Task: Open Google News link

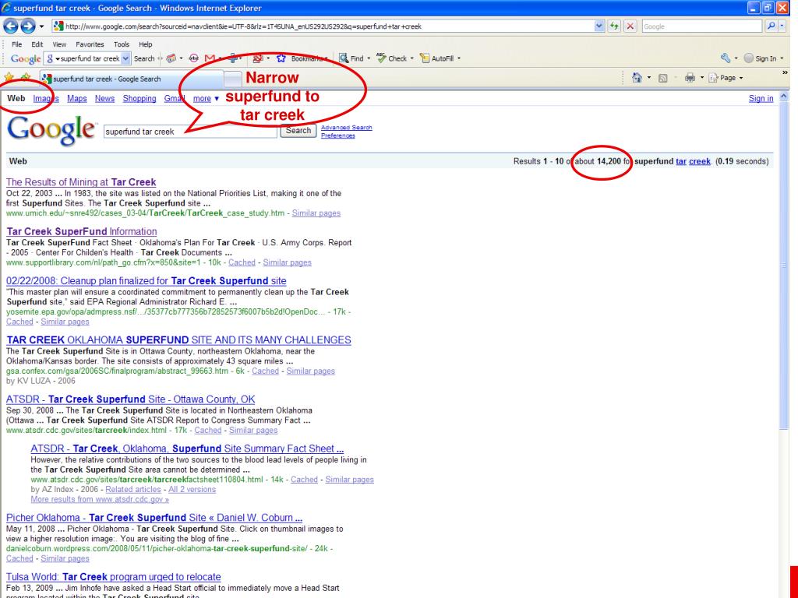Action: pyautogui.click(x=105, y=99)
